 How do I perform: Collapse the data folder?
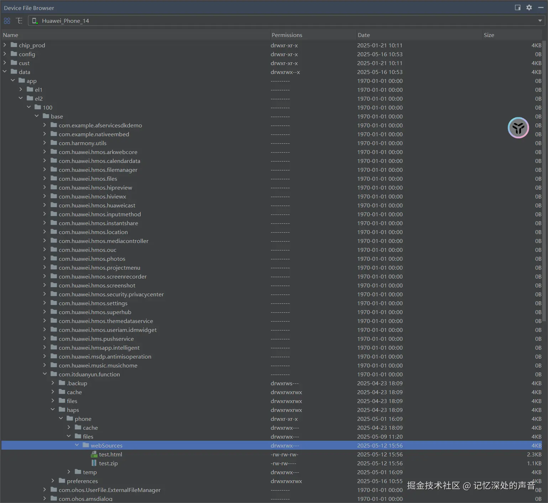pos(5,72)
